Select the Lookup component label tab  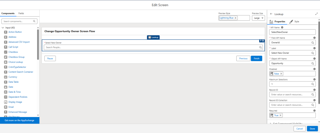point(153,37)
